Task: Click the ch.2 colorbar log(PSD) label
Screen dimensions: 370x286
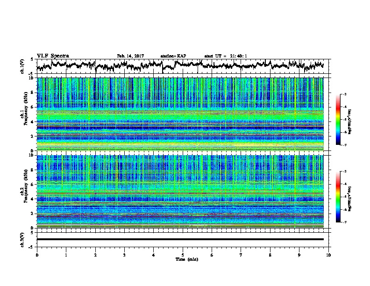Action: point(350,199)
